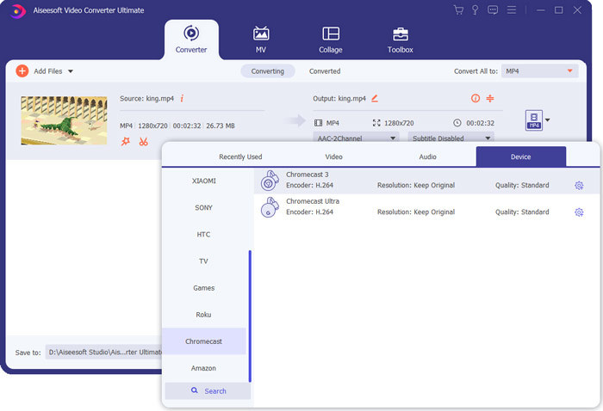Viewport: 603px width, 411px height.
Task: Open the Toolbox tab
Action: 400,40
